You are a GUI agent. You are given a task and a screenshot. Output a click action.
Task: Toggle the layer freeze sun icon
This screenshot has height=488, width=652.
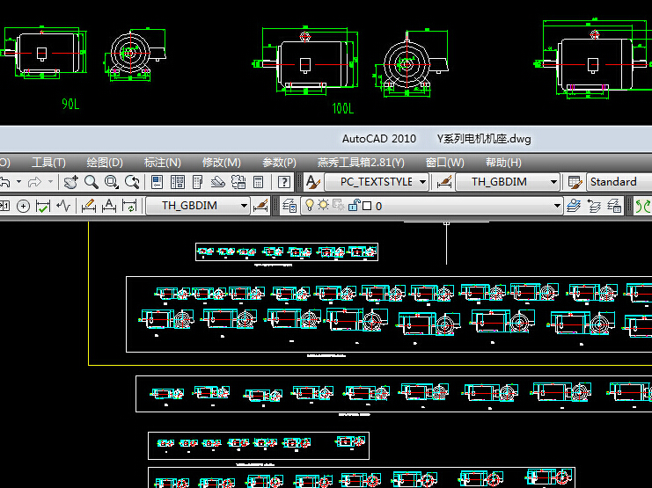pos(323,206)
